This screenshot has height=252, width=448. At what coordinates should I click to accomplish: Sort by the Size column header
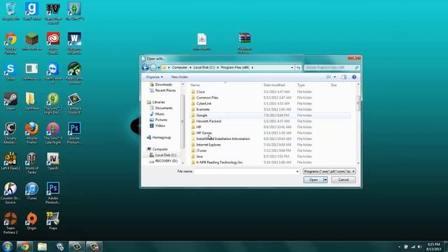click(334, 85)
